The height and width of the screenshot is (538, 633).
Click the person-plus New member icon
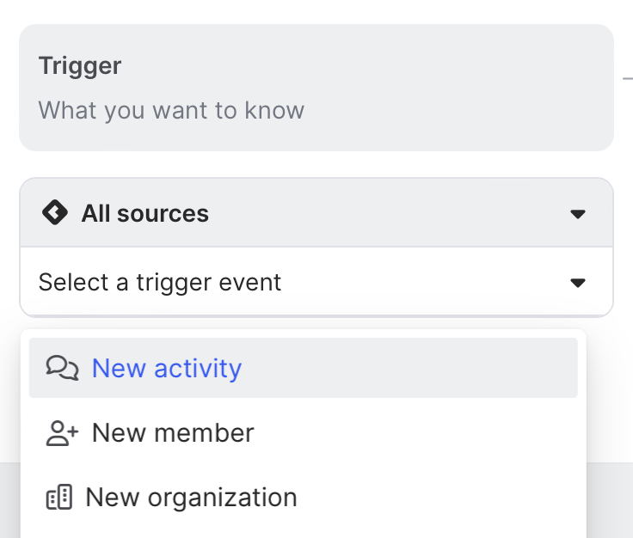(62, 432)
